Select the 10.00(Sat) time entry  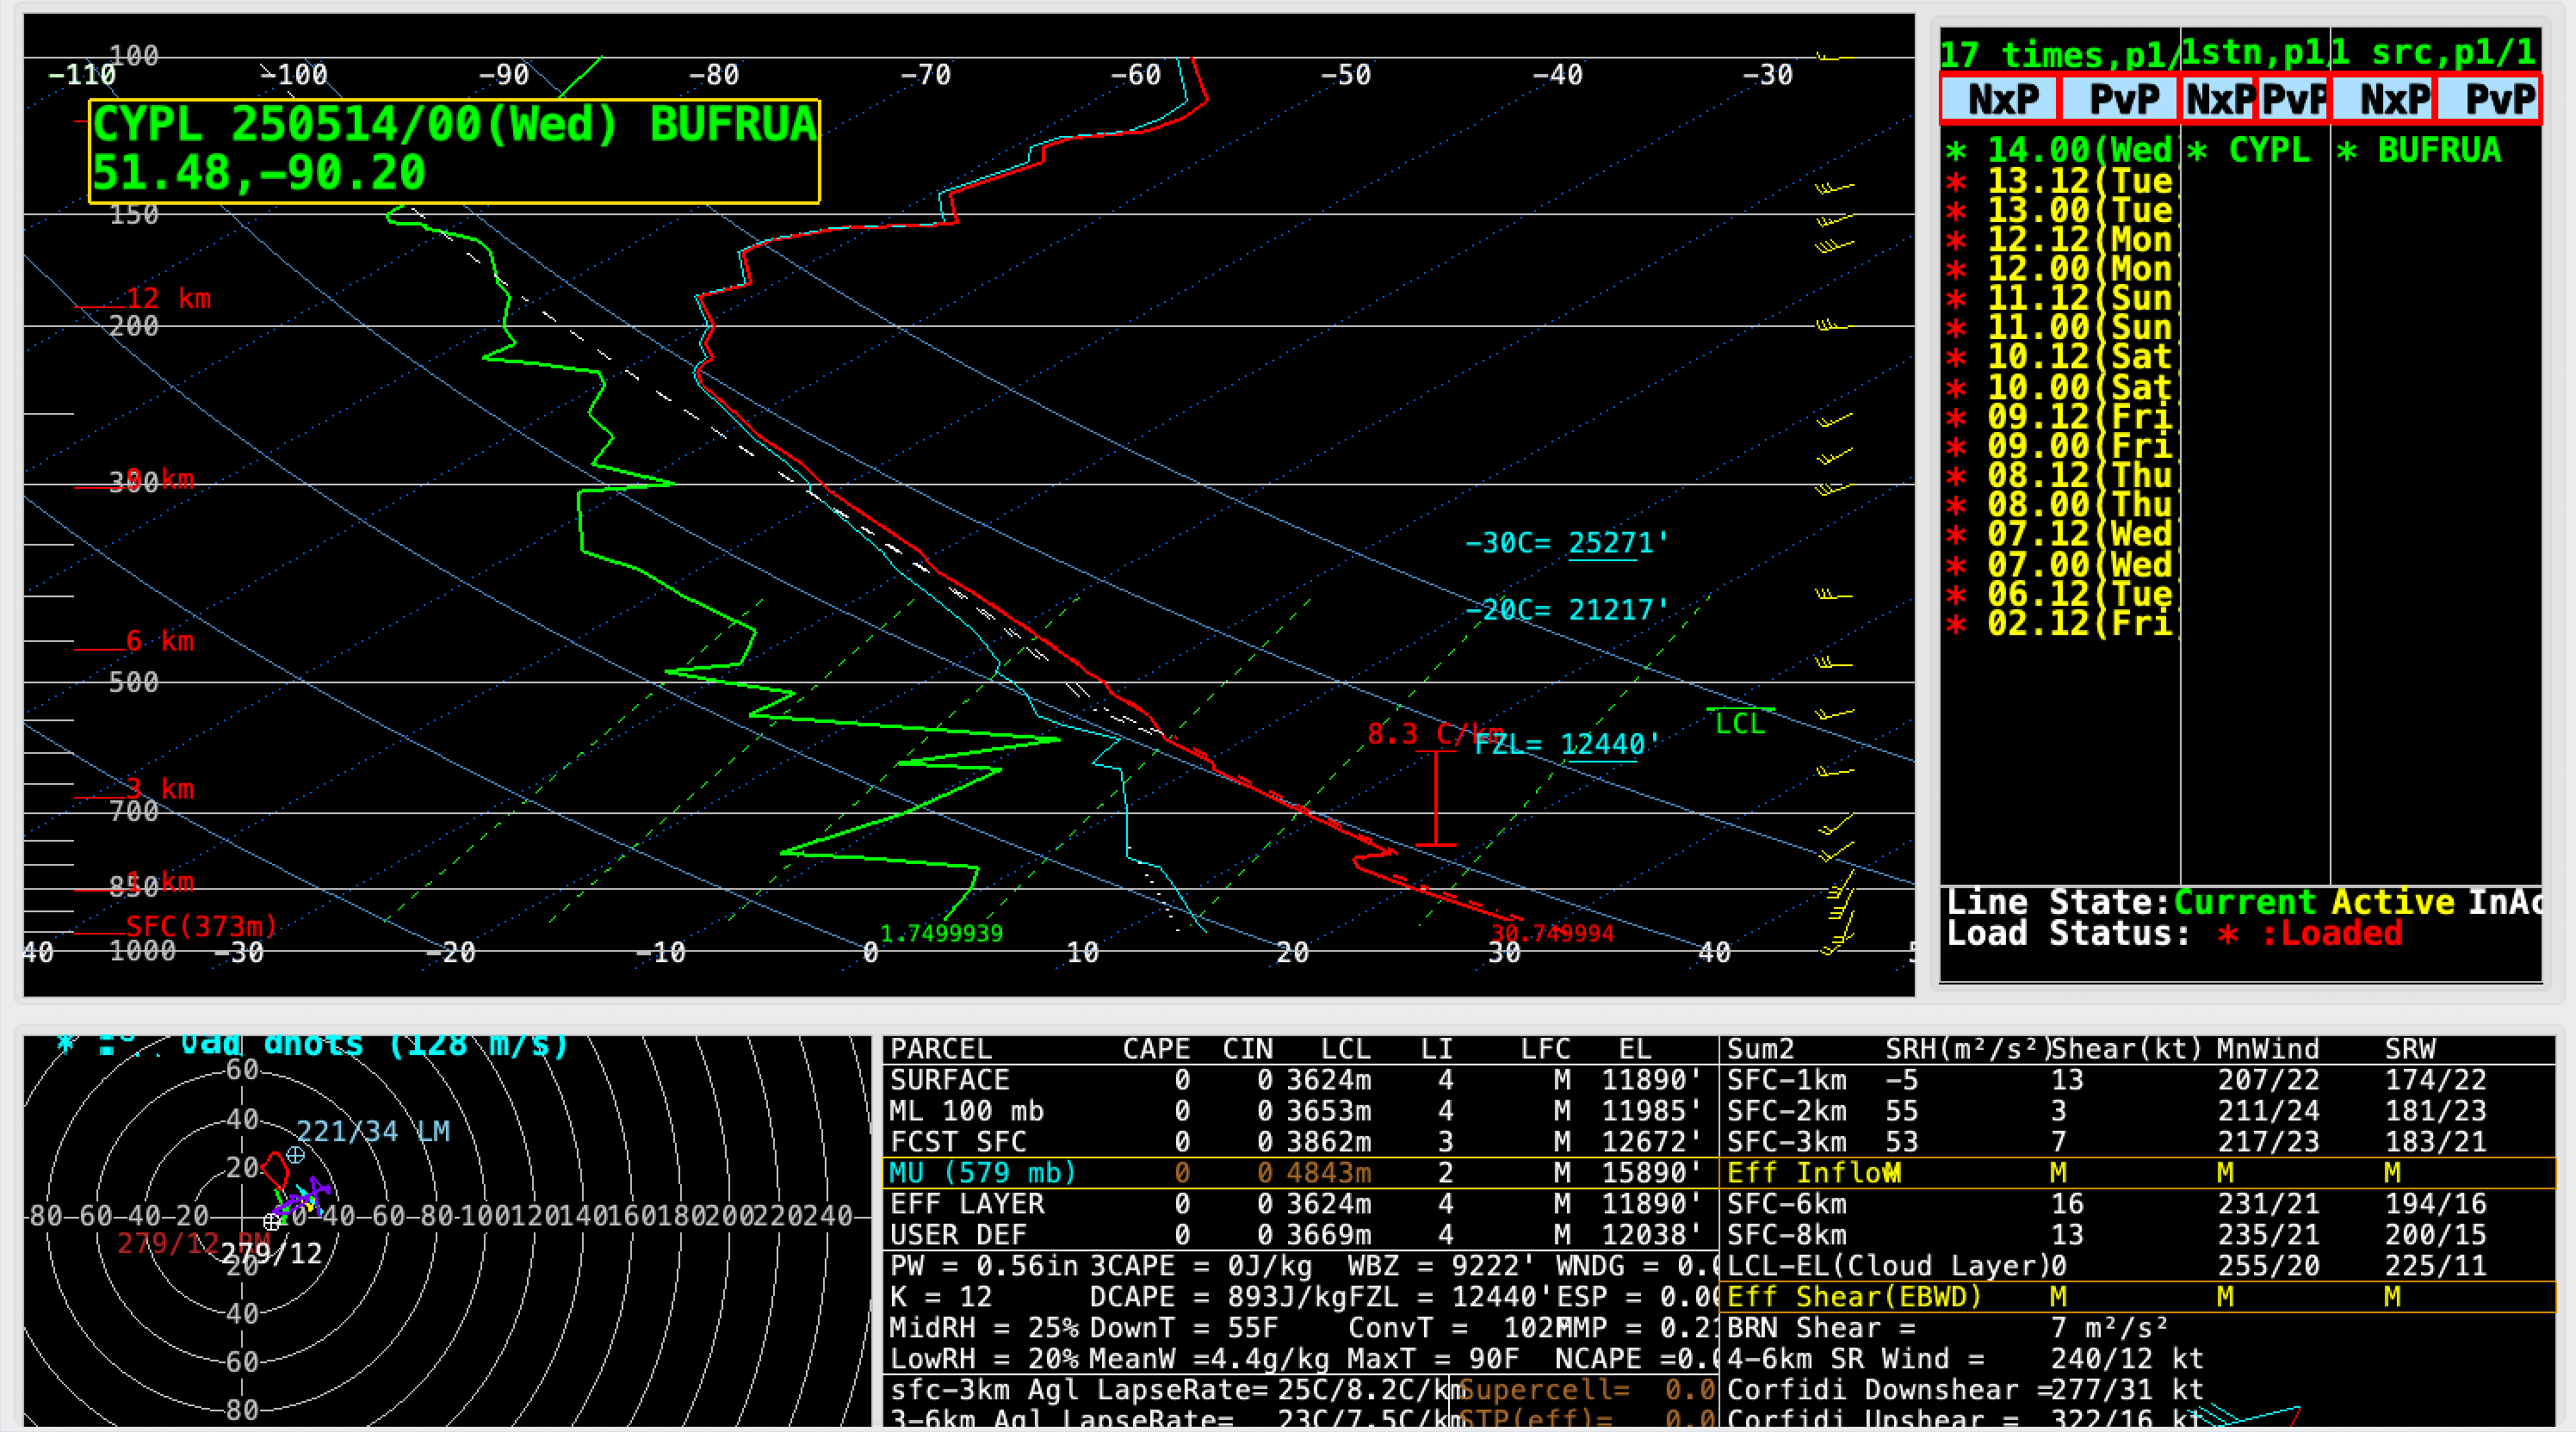2060,388
